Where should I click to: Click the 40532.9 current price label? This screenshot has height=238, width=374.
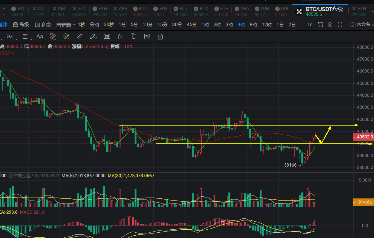point(363,137)
